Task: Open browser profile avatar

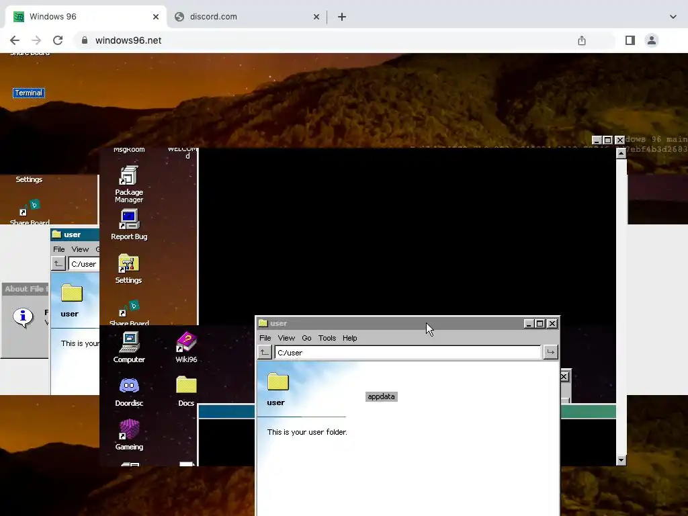Action: (652, 40)
